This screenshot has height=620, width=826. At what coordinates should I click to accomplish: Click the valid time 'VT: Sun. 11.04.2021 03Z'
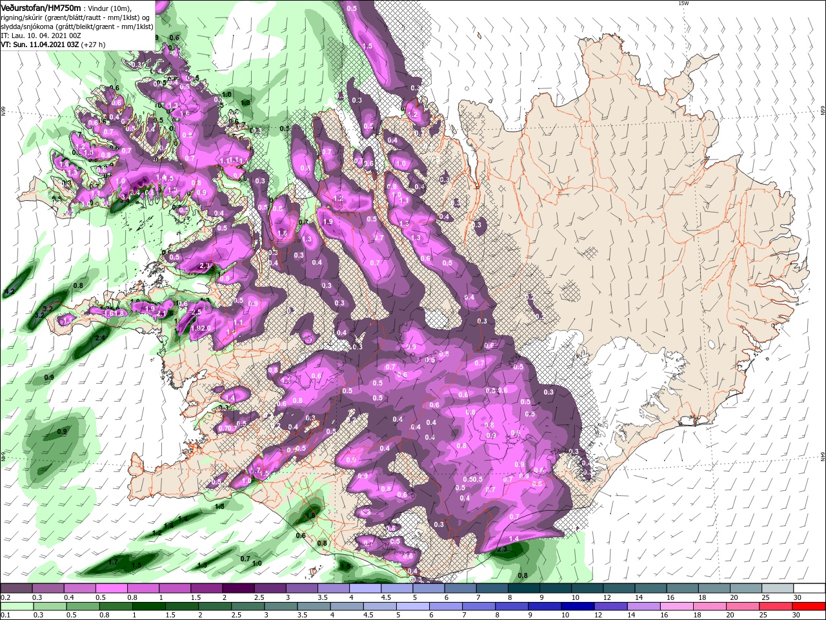40,45
